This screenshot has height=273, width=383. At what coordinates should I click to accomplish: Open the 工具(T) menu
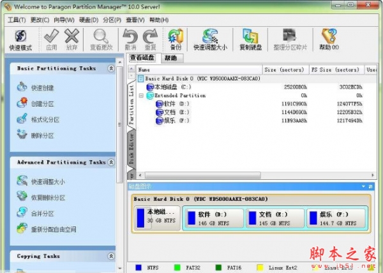point(17,20)
